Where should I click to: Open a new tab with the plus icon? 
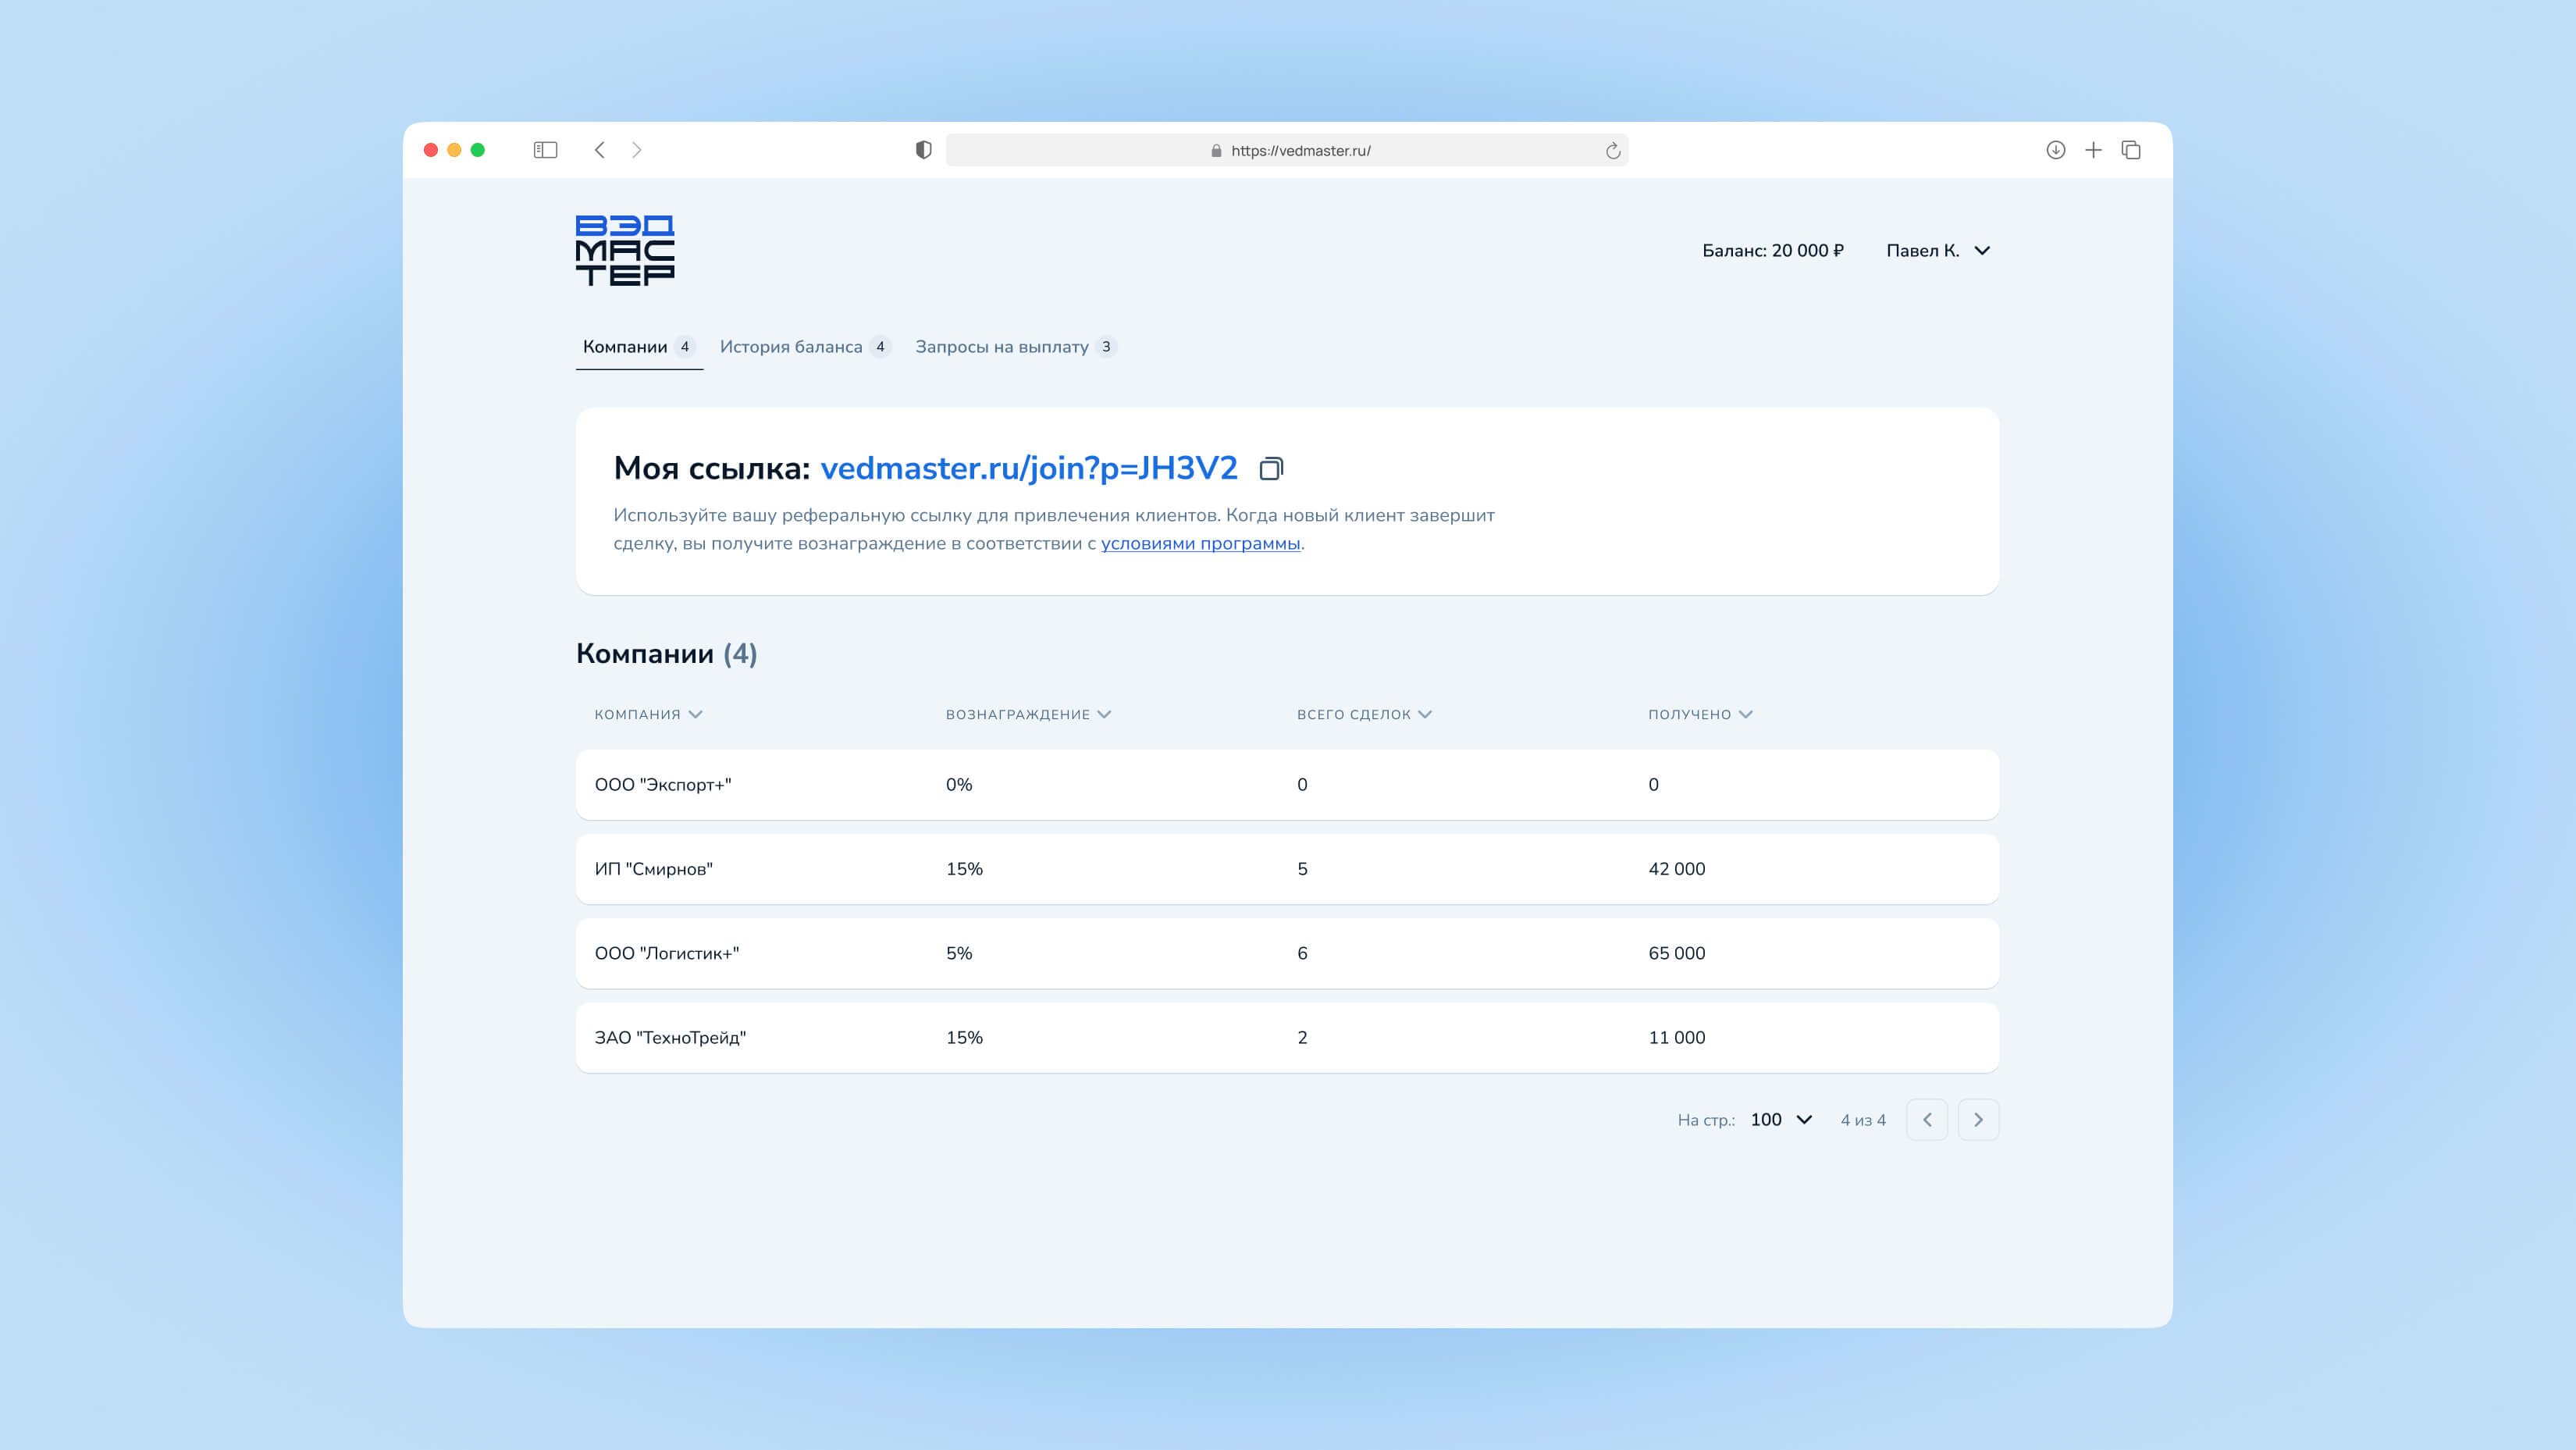(2093, 150)
